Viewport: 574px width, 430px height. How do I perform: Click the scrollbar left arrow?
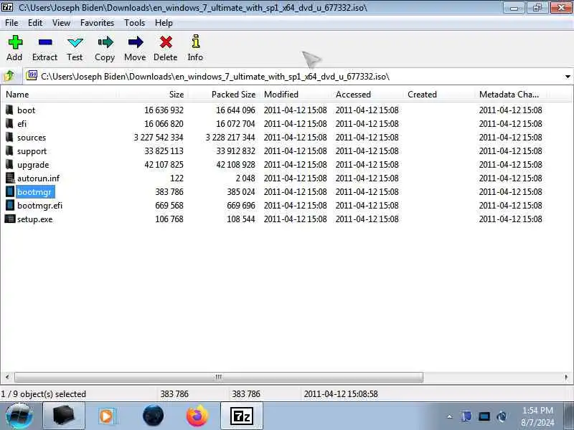(7, 377)
